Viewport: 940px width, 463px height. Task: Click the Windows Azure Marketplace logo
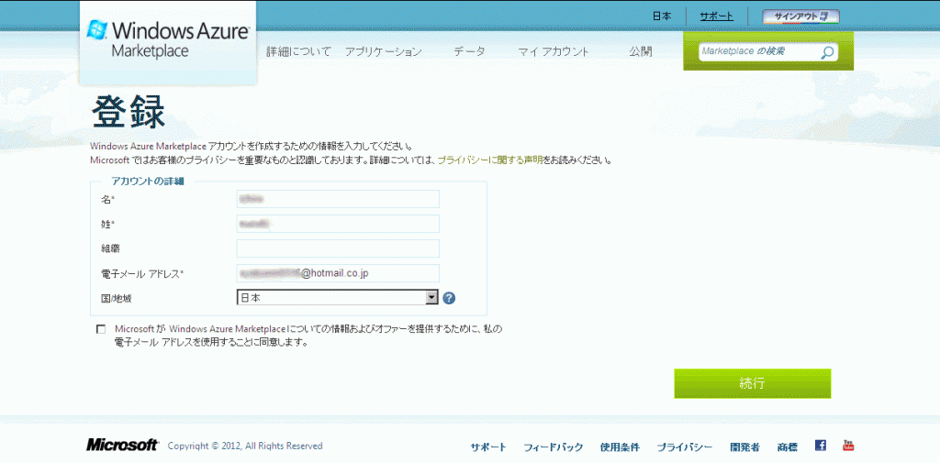click(x=168, y=39)
